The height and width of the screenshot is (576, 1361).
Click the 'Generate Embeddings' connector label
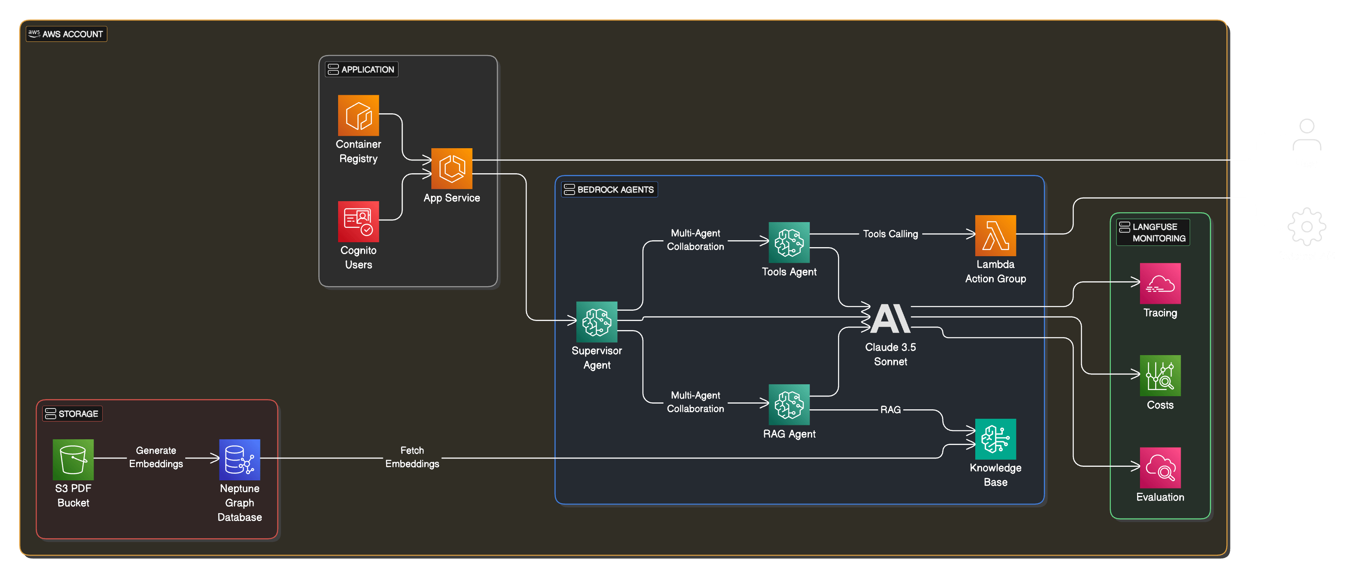click(x=156, y=457)
